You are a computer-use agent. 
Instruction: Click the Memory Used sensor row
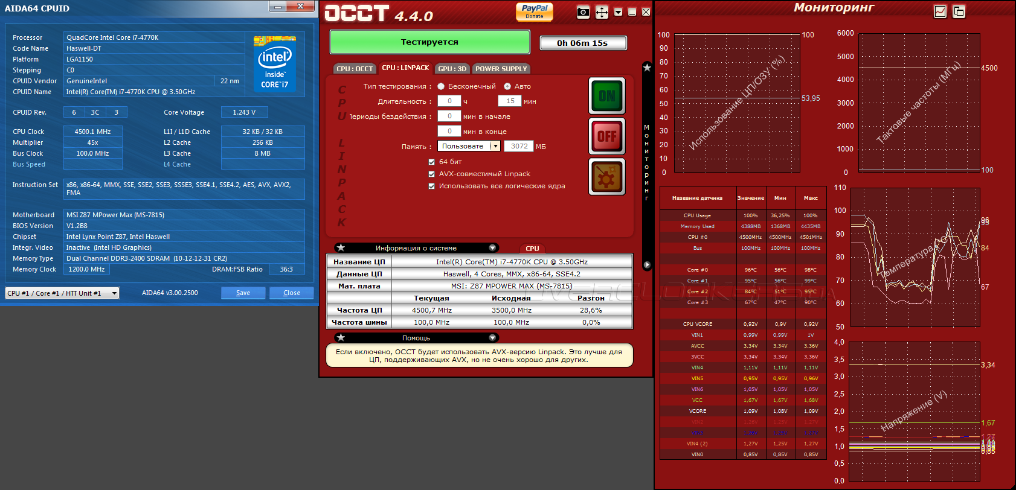743,226
